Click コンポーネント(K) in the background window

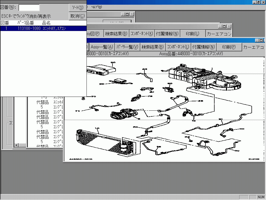[142, 33]
